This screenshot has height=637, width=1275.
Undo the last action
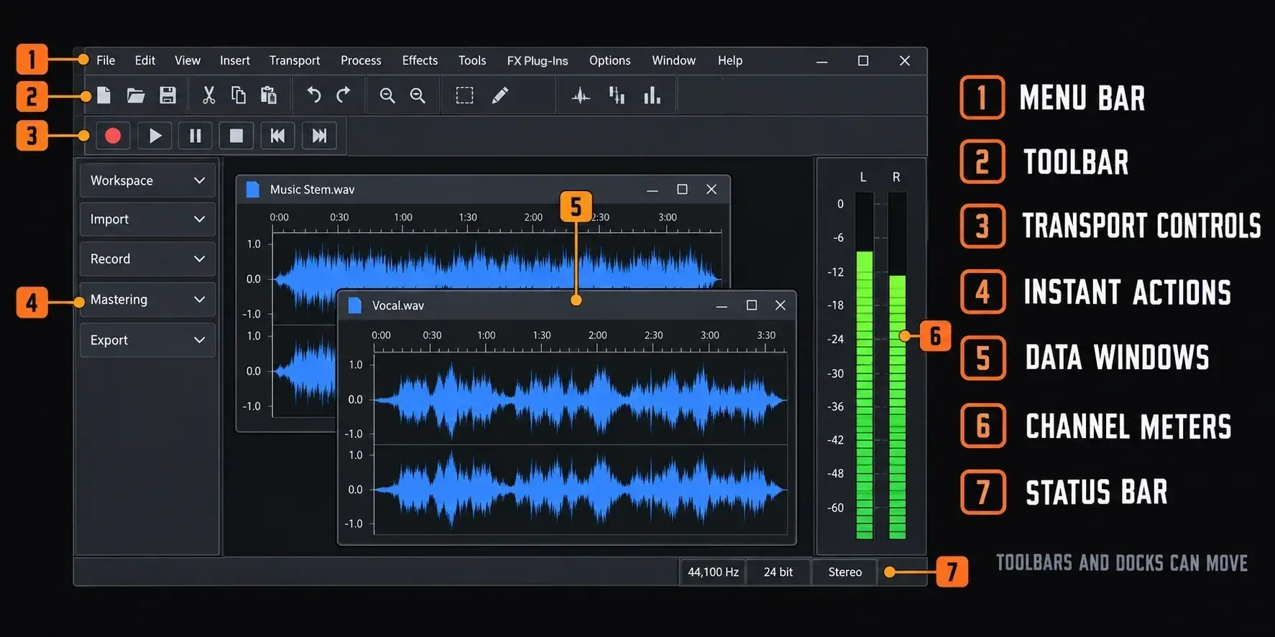(x=313, y=95)
